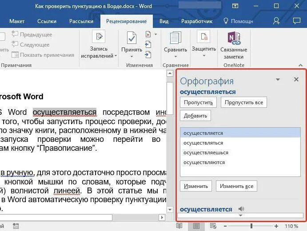The height and width of the screenshot is (231, 307).
Task: Click the zoom out minus button
Action: [225, 226]
